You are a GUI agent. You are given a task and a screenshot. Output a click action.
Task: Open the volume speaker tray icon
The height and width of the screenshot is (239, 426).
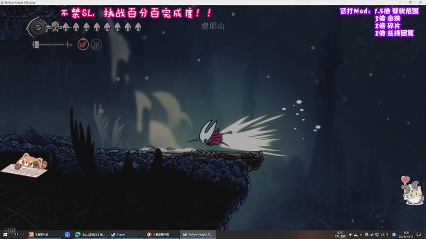382,235
